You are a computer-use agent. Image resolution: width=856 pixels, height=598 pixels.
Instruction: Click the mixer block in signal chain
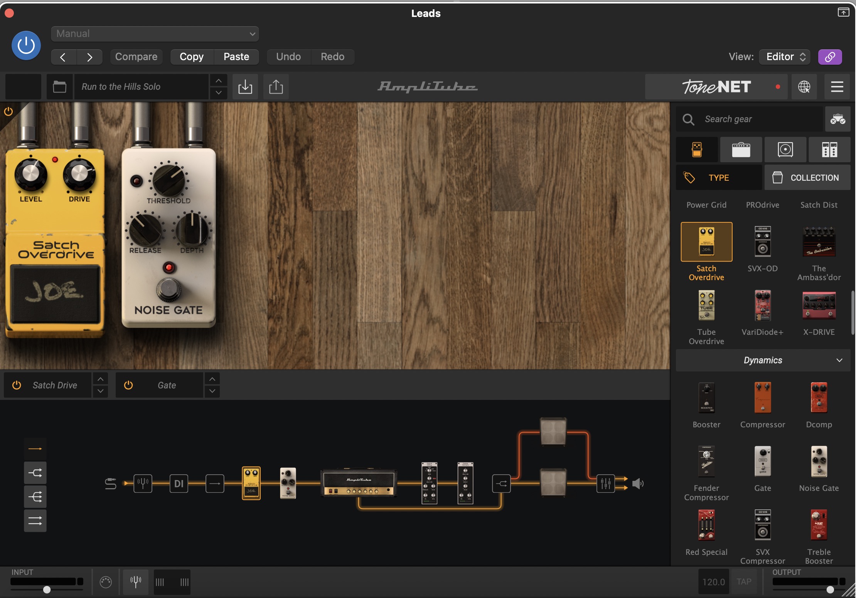pyautogui.click(x=606, y=483)
